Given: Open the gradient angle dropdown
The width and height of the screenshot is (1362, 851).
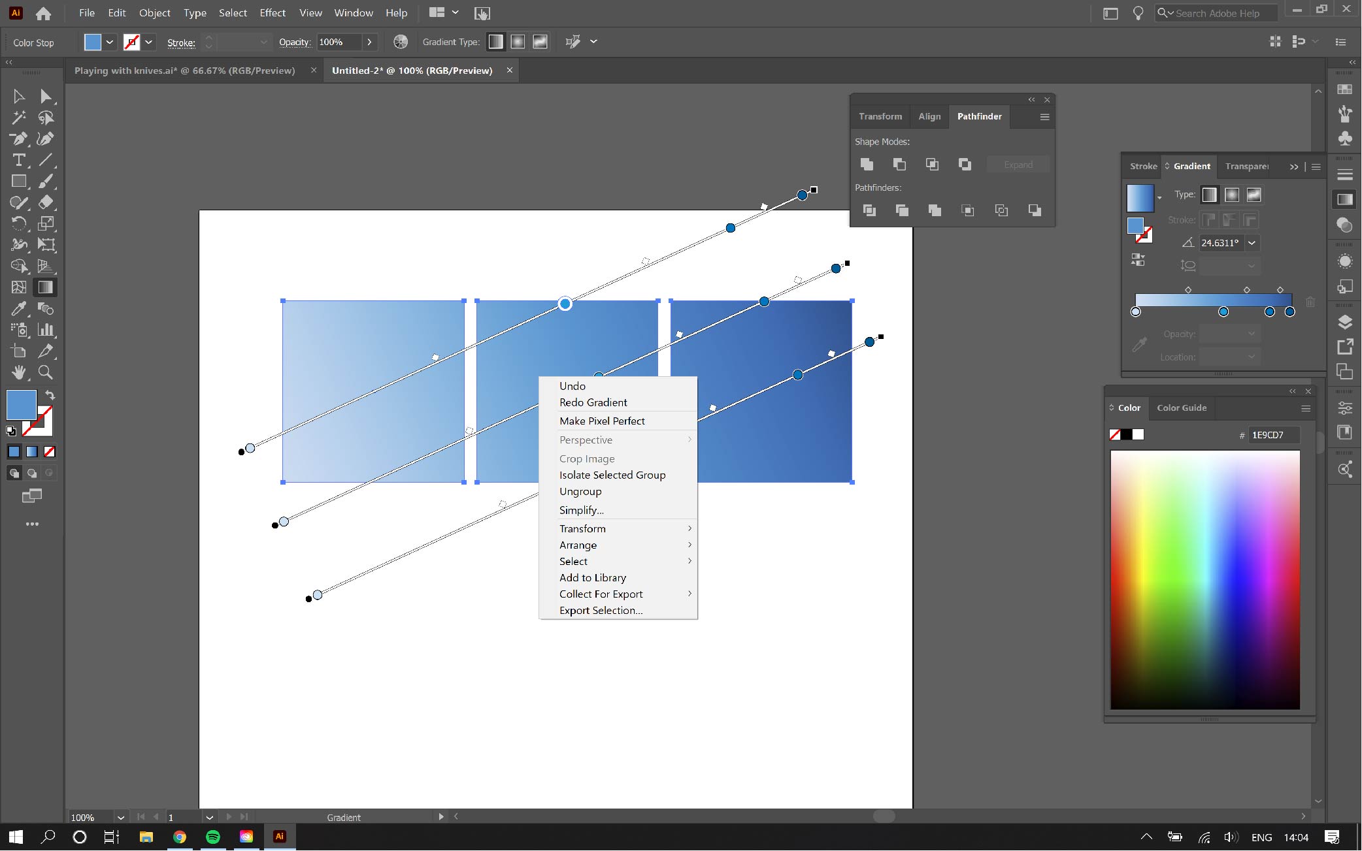Looking at the screenshot, I should pyautogui.click(x=1252, y=243).
